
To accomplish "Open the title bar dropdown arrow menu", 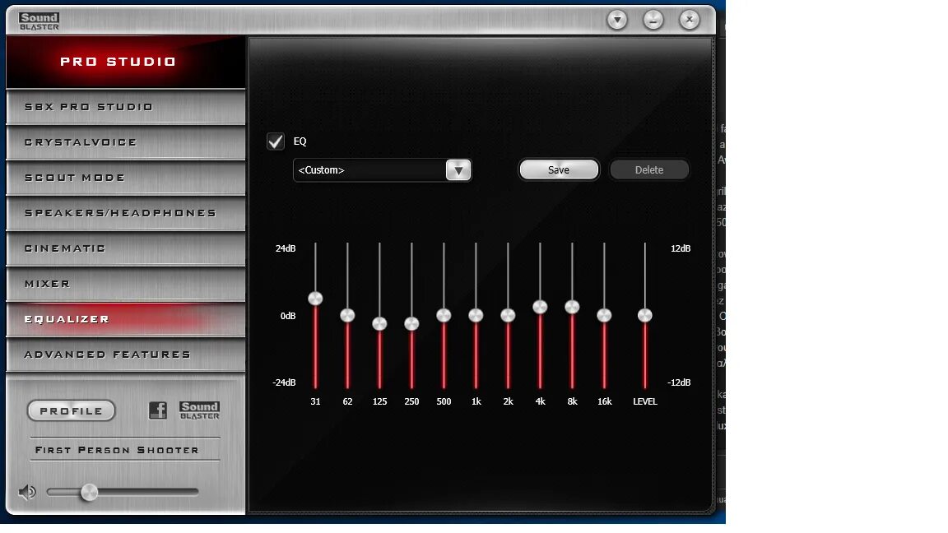I will [x=617, y=20].
